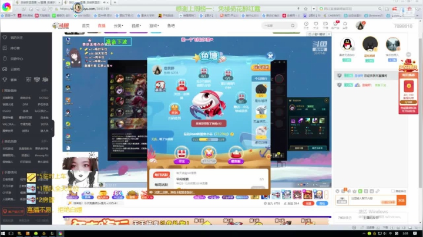Click the red airplane gift icon
Image resolution: width=423 pixels, height=237 pixels.
[276, 194]
